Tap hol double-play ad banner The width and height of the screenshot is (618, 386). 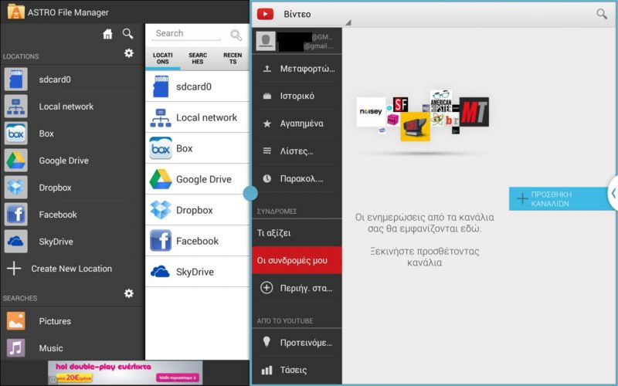point(125,373)
